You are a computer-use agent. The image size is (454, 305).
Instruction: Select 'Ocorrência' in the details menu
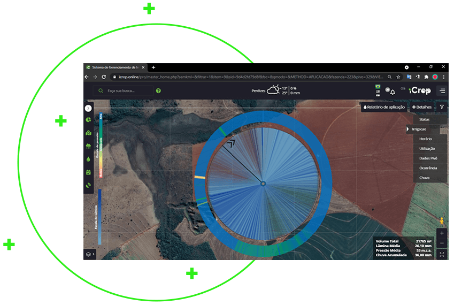pyautogui.click(x=430, y=168)
